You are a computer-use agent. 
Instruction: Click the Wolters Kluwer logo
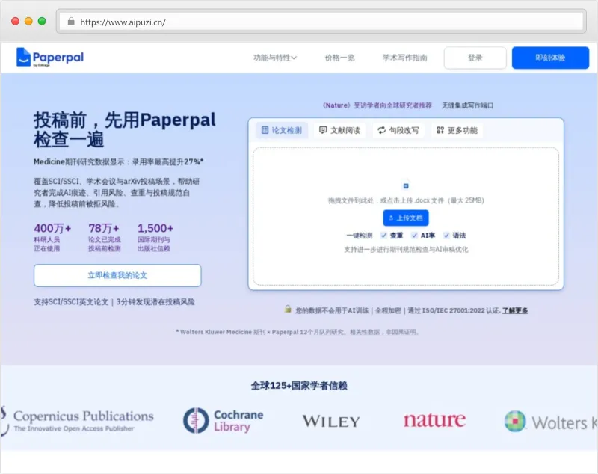(x=550, y=422)
